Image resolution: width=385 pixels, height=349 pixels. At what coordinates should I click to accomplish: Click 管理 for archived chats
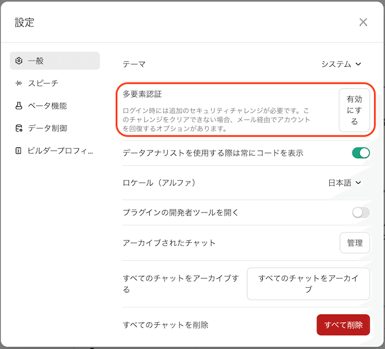(x=355, y=243)
